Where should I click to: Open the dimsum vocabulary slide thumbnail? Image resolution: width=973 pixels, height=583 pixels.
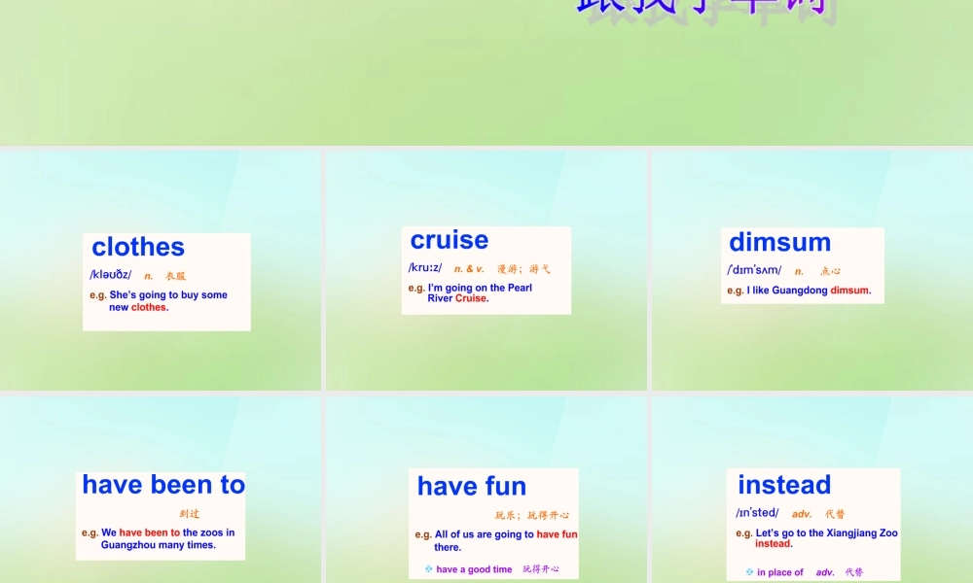click(812, 270)
